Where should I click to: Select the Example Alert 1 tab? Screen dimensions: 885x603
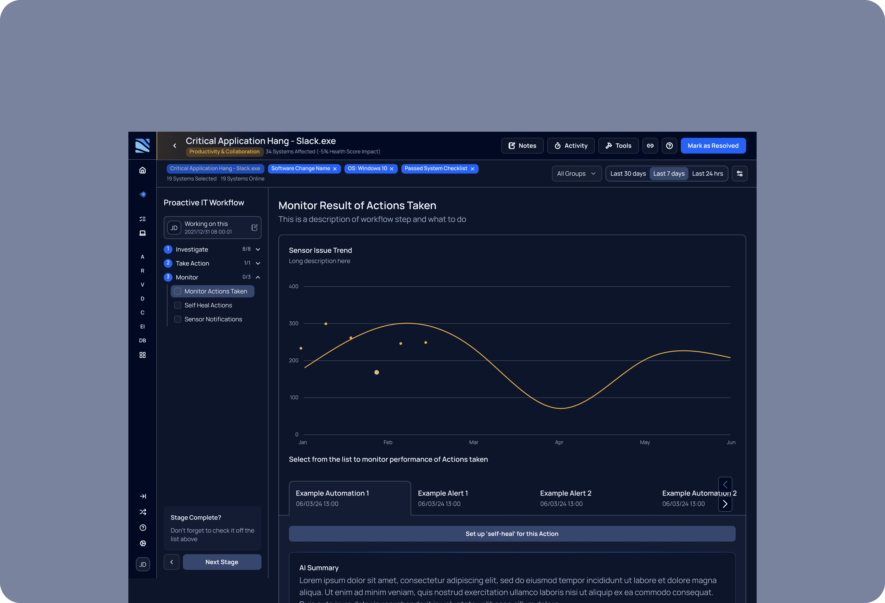point(443,498)
